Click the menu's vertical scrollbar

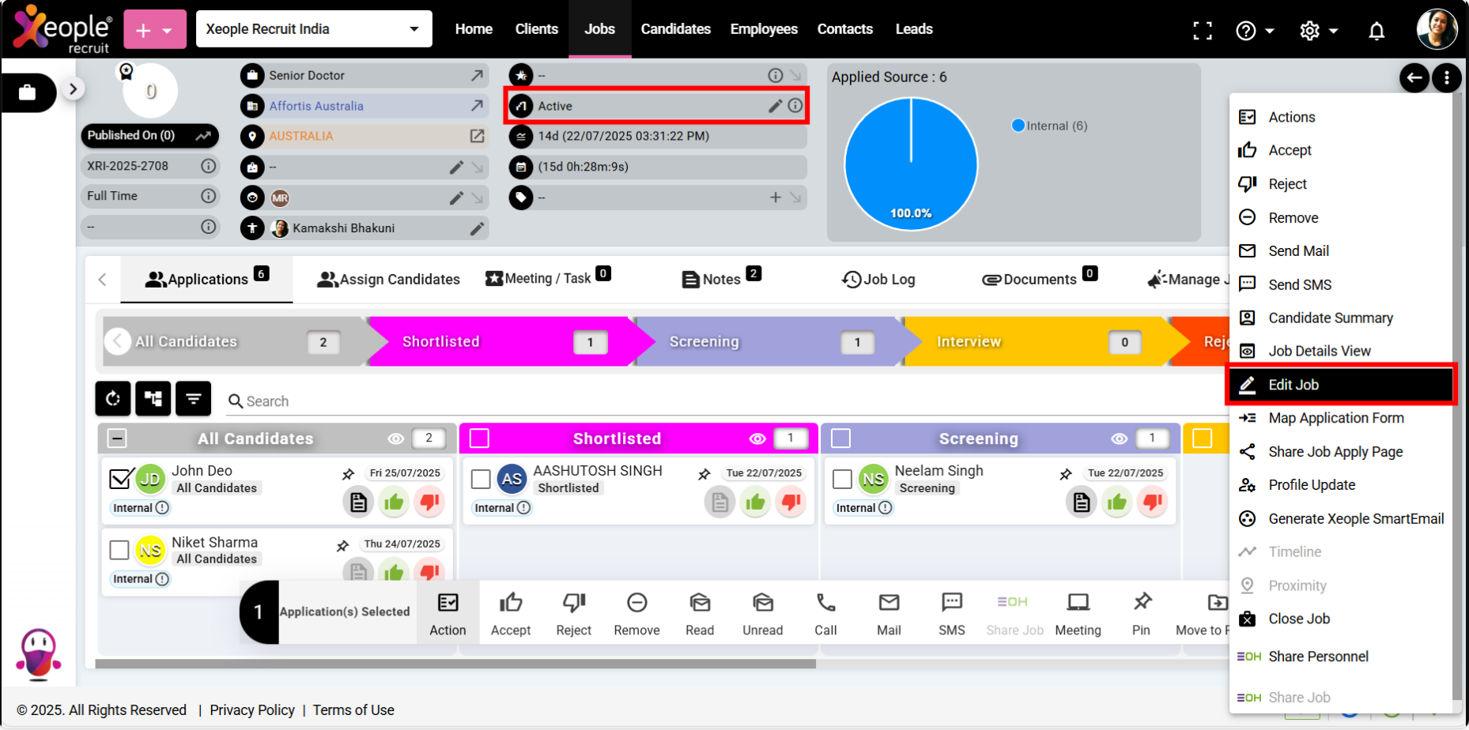coord(1457,395)
